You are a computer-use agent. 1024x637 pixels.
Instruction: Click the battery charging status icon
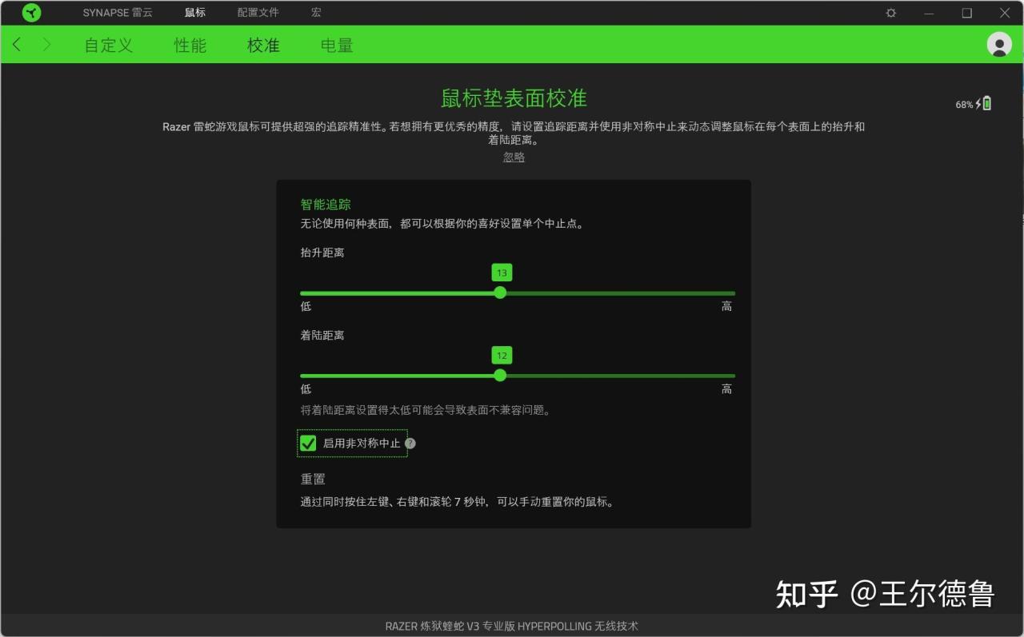click(984, 103)
